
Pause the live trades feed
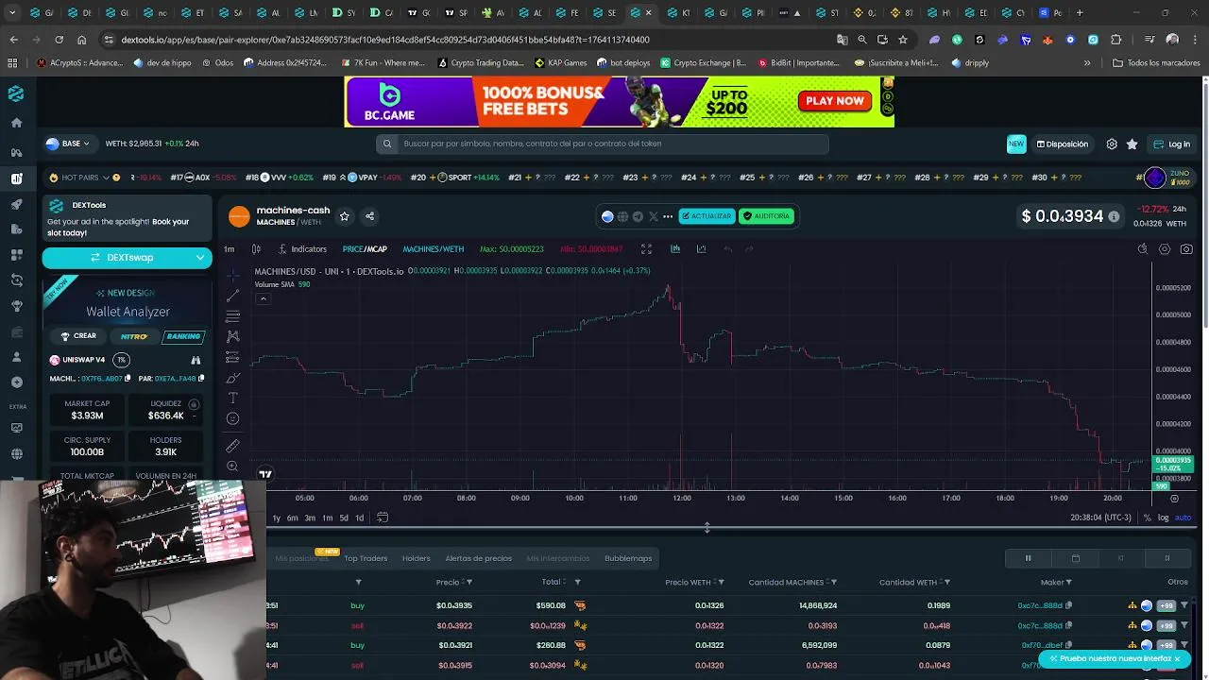[x=1028, y=558]
